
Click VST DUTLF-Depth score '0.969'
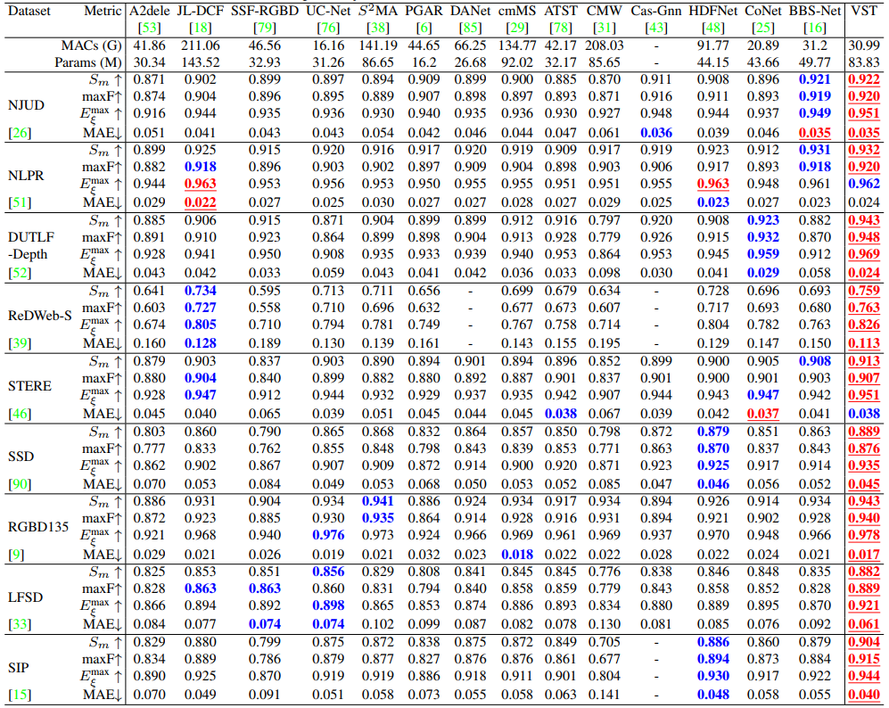(864, 254)
